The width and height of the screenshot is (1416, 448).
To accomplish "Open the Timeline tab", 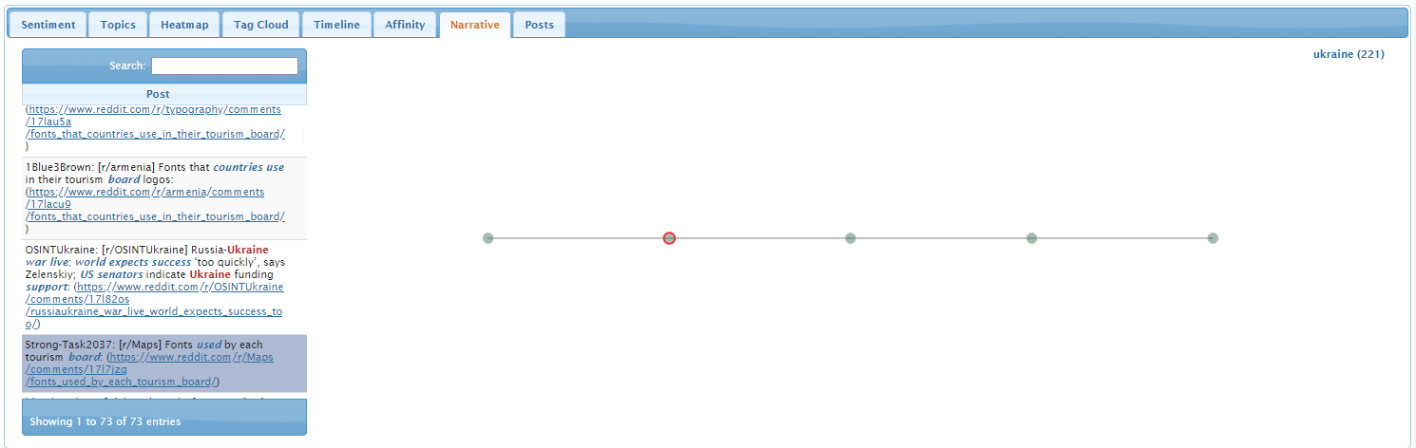I will pos(336,25).
